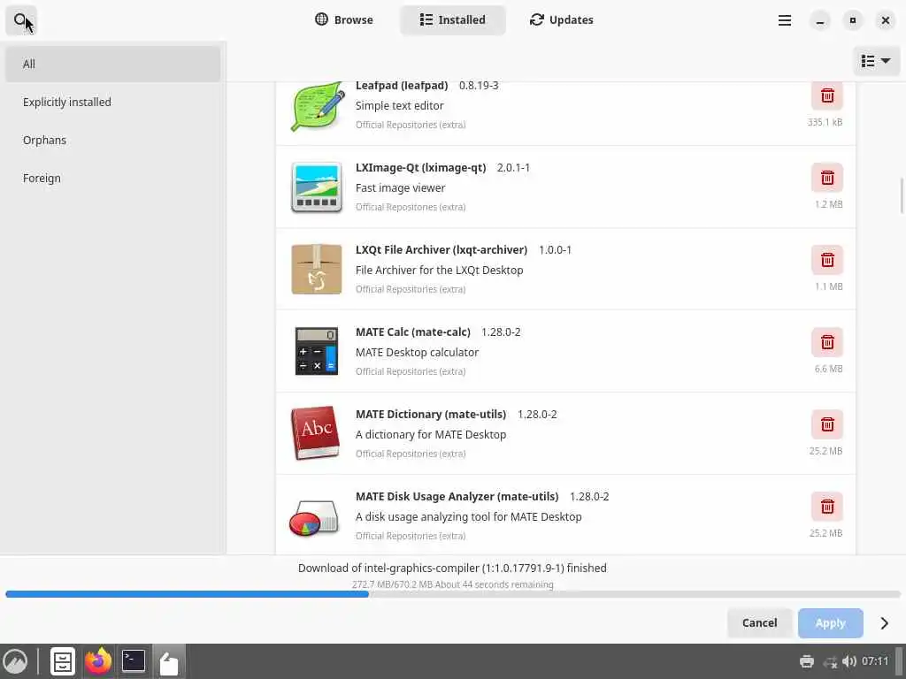Click the MATE Disk Usage Analyzer icon
Viewport: 906px width, 679px height.
click(x=314, y=517)
